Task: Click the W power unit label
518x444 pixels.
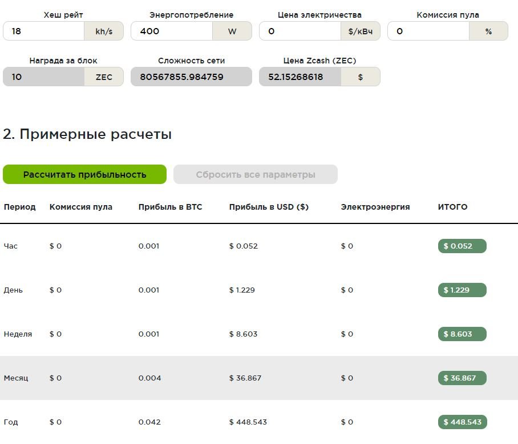Action: [232, 31]
